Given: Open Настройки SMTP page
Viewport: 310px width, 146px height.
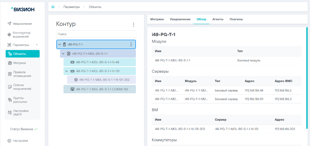Looking at the screenshot, I should pyautogui.click(x=21, y=113).
